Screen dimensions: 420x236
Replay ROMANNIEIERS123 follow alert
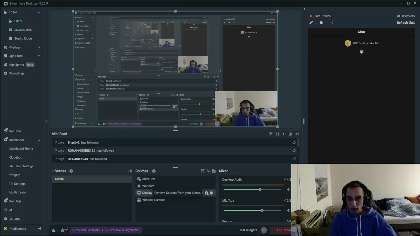click(294, 151)
